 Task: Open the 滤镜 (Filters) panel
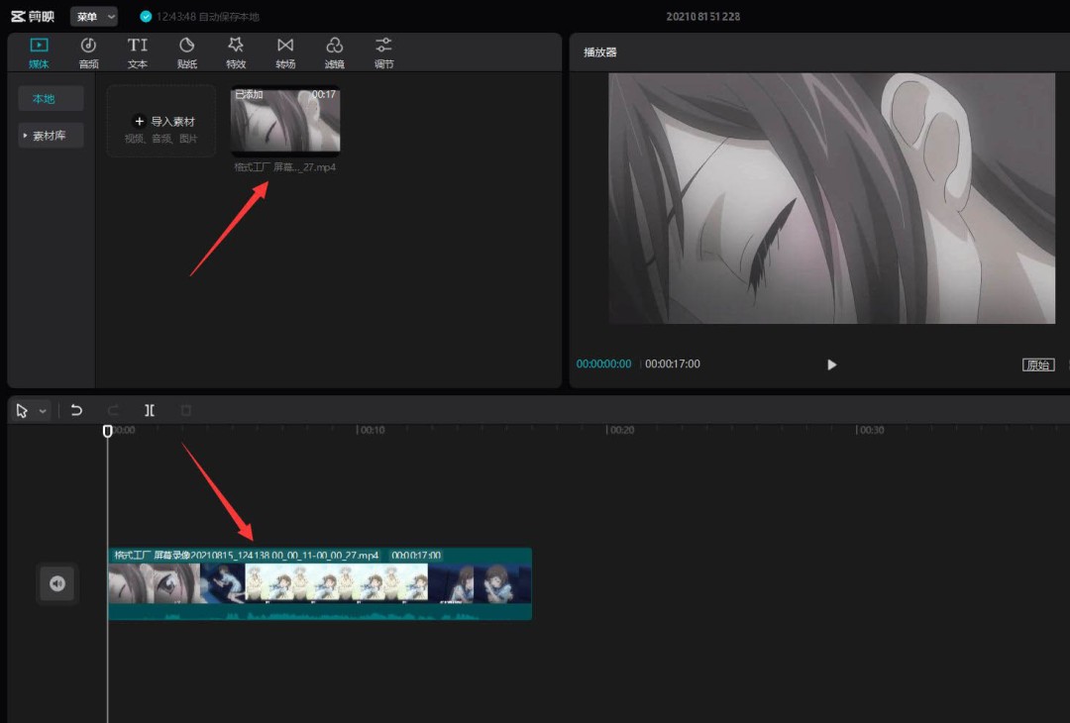335,52
